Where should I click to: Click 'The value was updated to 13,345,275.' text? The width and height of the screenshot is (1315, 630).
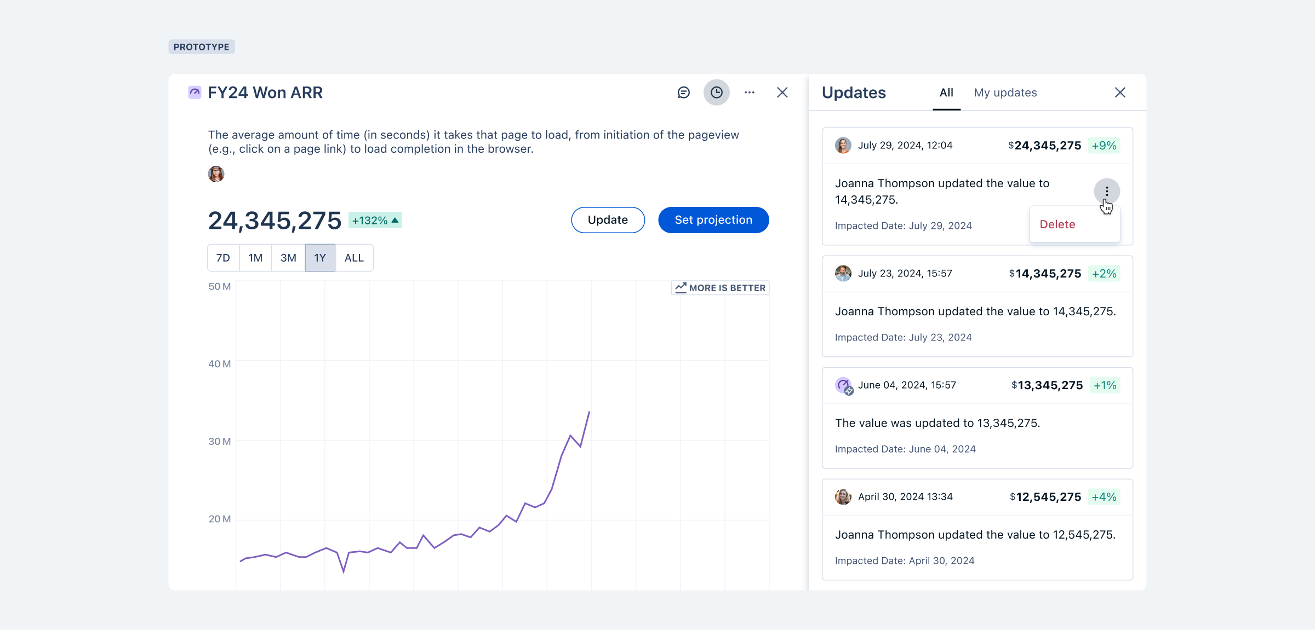click(x=937, y=423)
